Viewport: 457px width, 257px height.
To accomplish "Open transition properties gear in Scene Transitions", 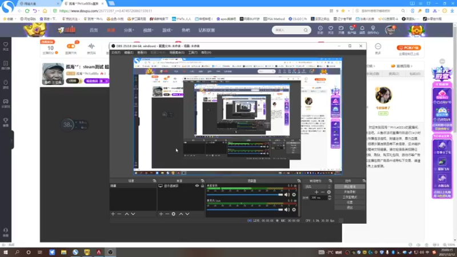I will [329, 192].
